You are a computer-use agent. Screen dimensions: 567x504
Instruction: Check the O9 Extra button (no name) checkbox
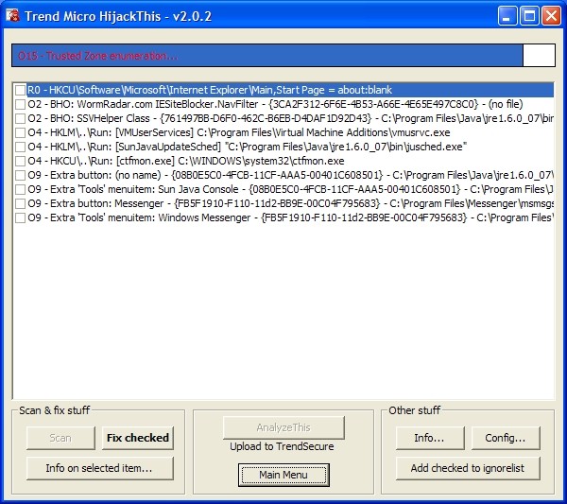(x=20, y=176)
